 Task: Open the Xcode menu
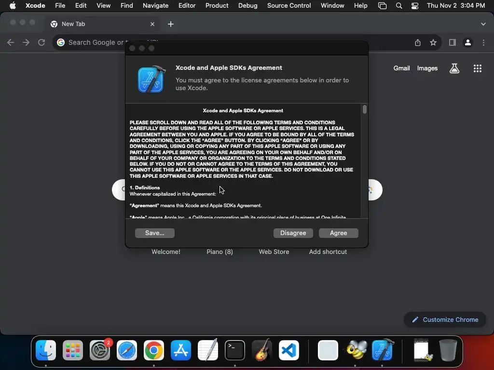point(35,5)
